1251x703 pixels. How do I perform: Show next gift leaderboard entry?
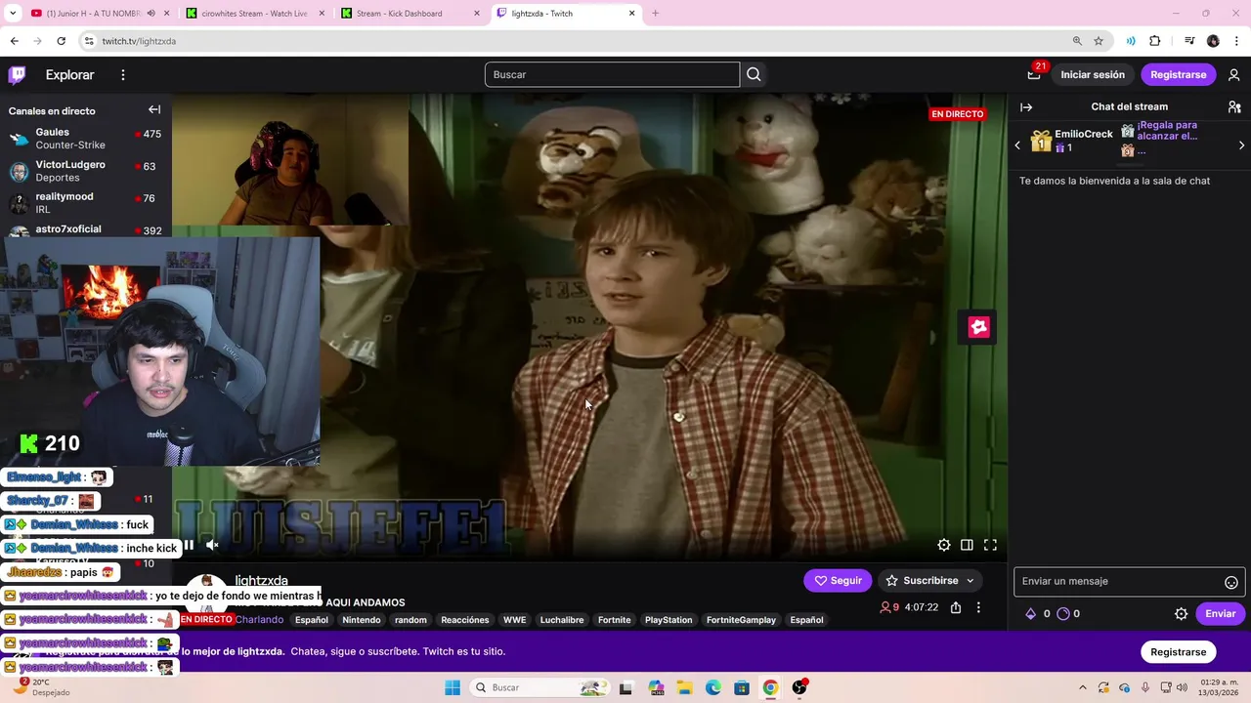[x=1241, y=145]
